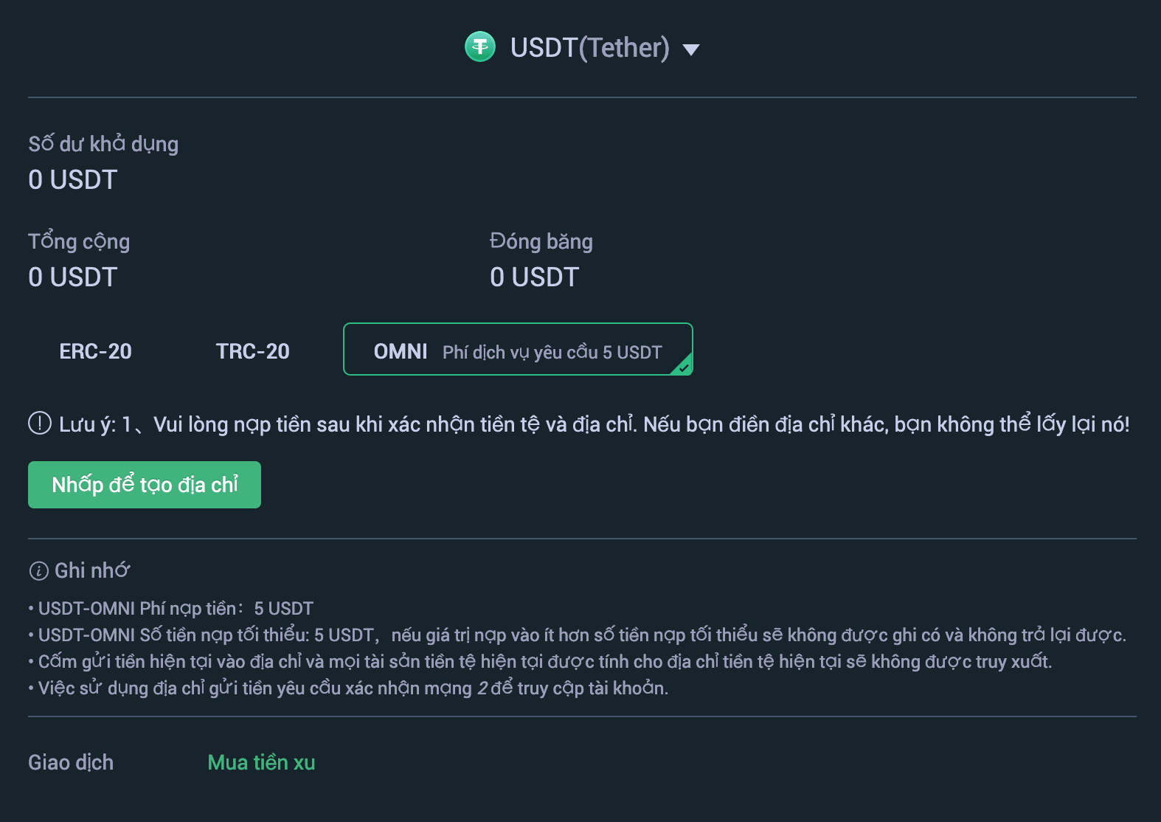
Task: Click the Số dư khả dụng balance value
Action: 73,180
